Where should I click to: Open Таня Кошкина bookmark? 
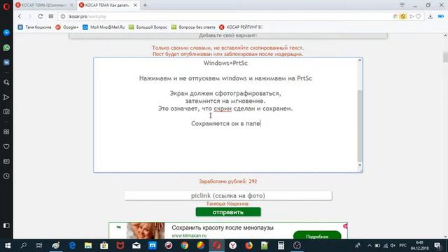point(34,27)
